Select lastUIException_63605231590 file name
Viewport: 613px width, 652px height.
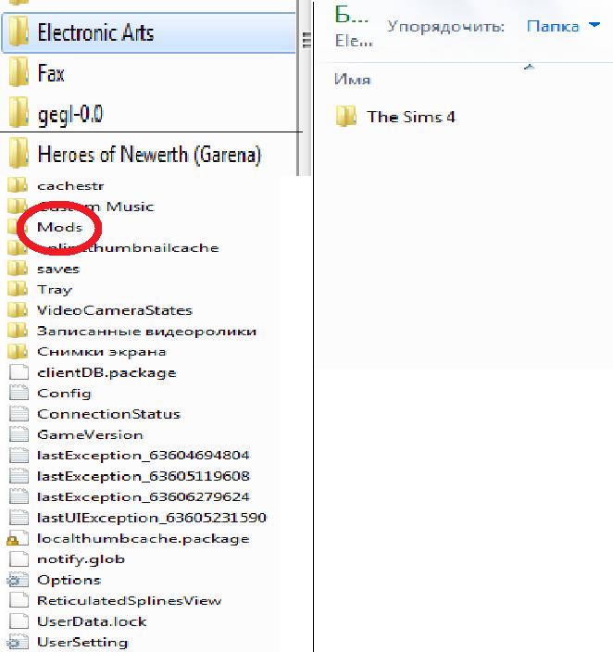point(151,518)
